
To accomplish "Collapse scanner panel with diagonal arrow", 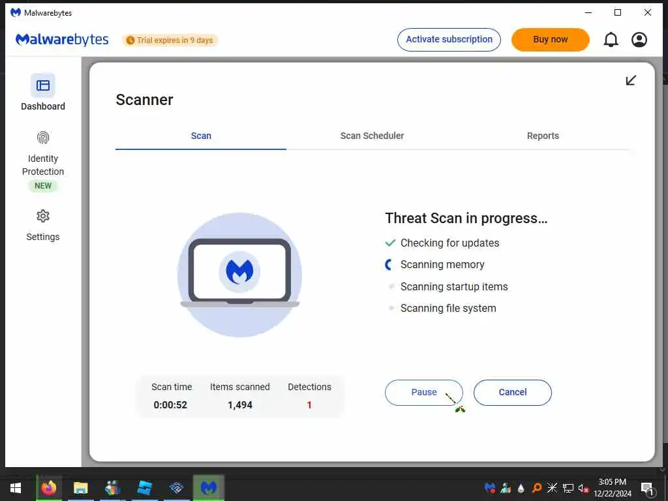I will (x=631, y=80).
